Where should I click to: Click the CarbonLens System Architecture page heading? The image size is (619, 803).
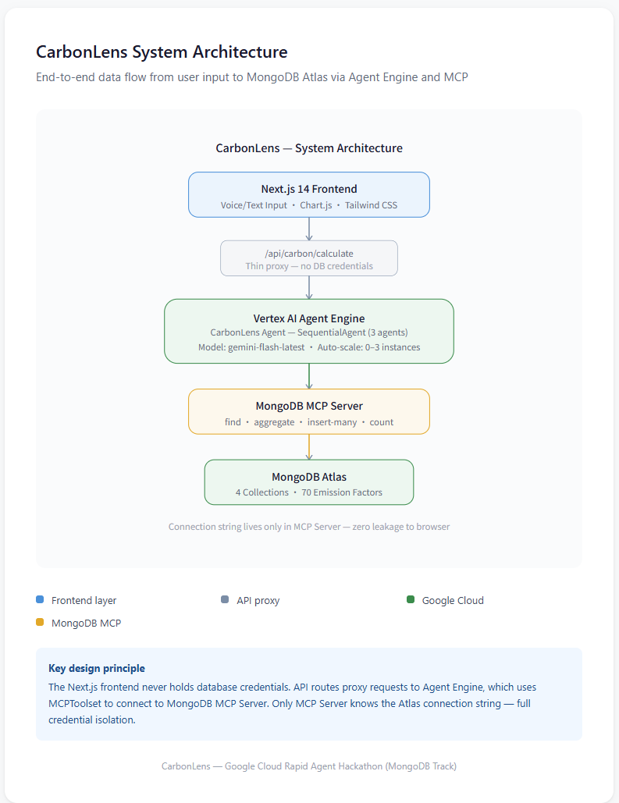[x=162, y=52]
